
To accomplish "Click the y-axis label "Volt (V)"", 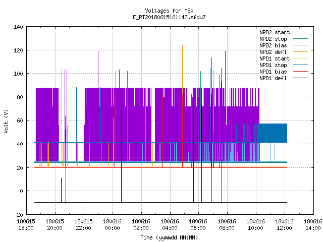I will tap(6, 121).
